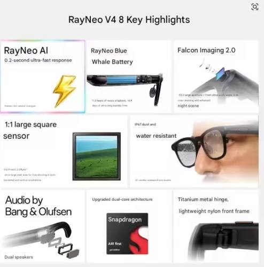Select '0.2-second ultra-fast response' text
264x267 pixels.
[x=38, y=60]
